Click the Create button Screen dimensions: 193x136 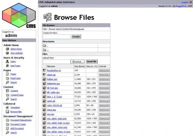[76, 37]
